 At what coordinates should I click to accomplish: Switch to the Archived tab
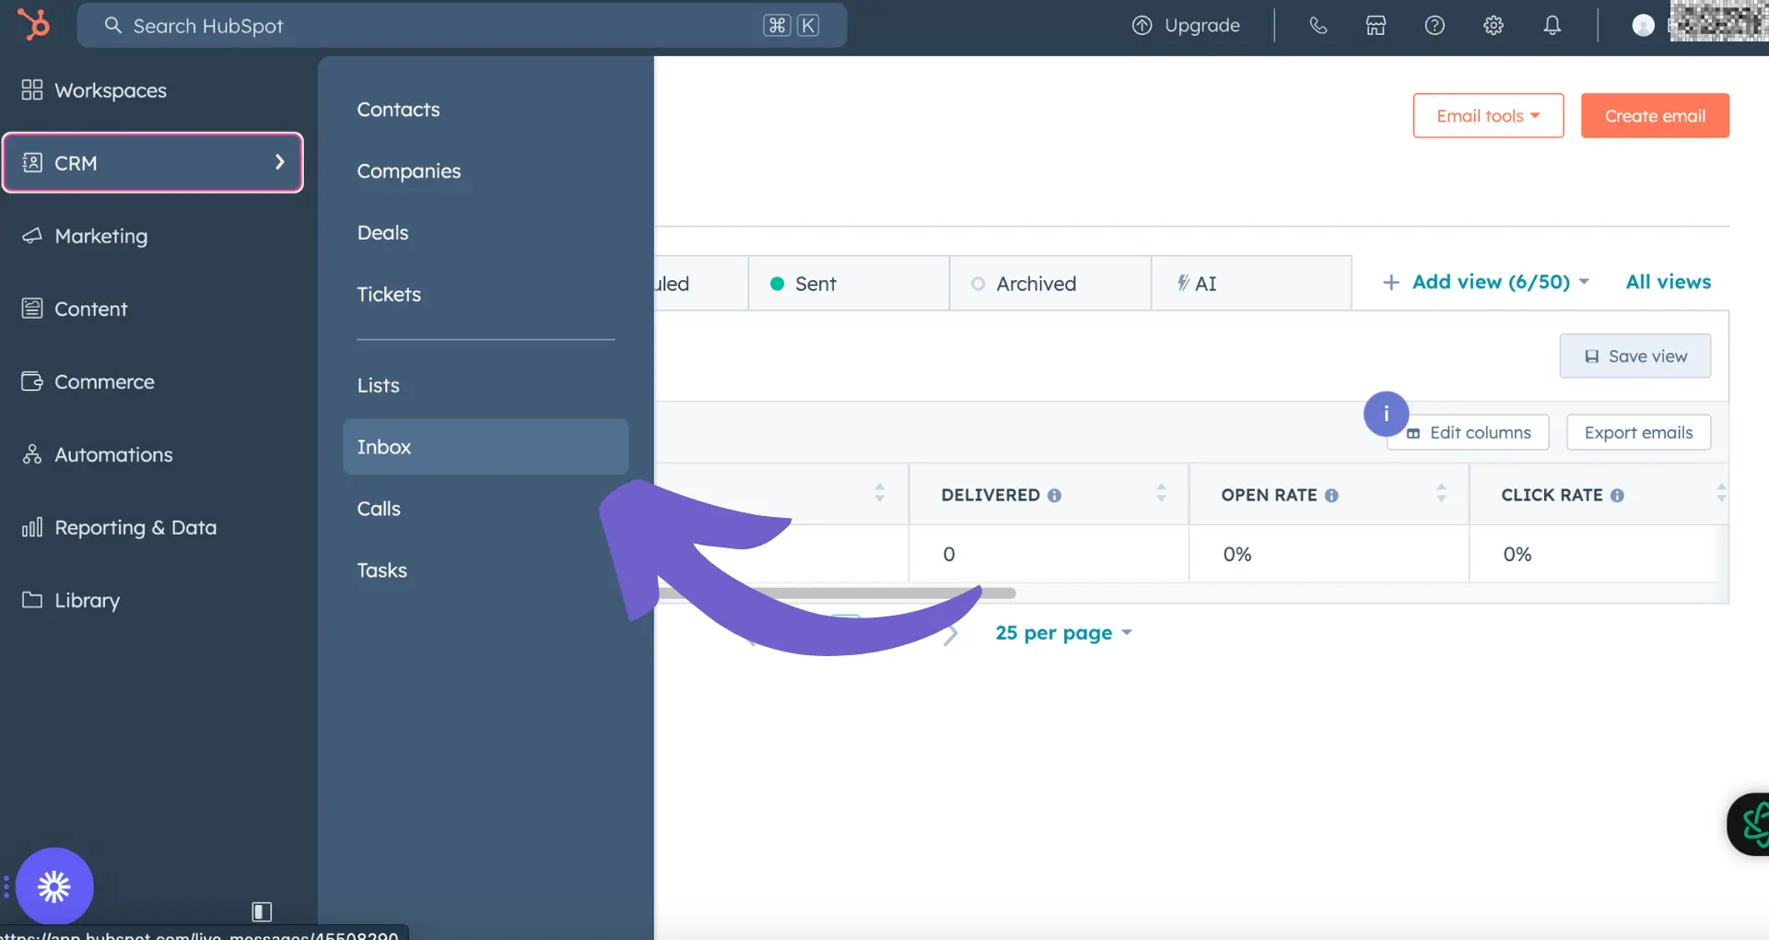coord(1050,283)
